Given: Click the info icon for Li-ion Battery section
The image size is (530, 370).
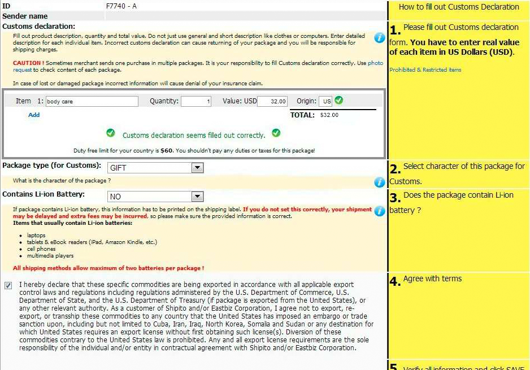Looking at the screenshot, I should point(380,210).
